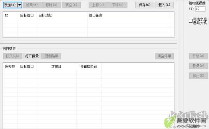Image resolution: width=209 pixels, height=129 pixels.
Task: Click the 移除(R) button
Action: pos(52,5)
